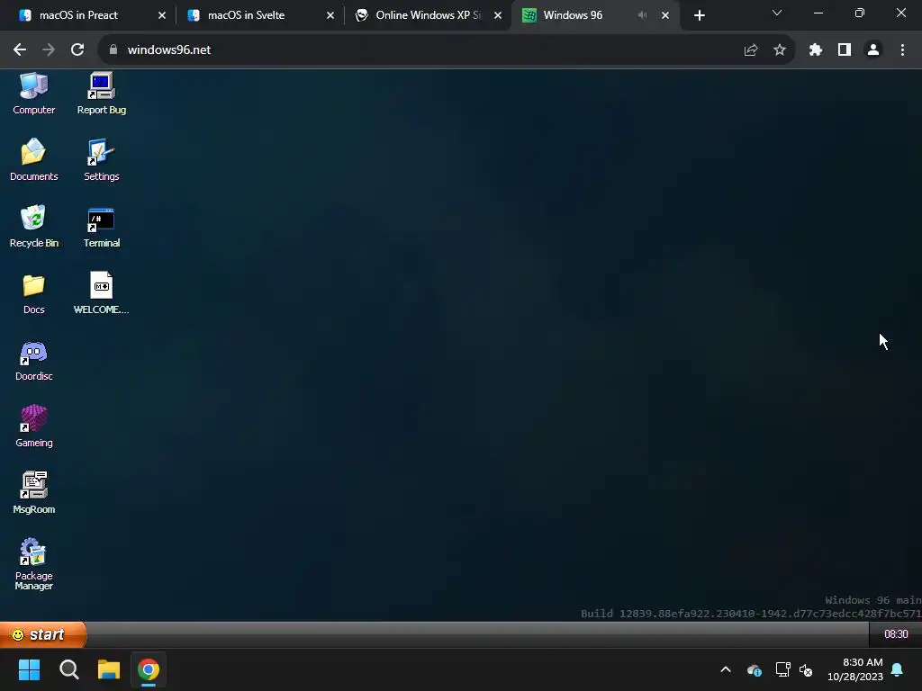This screenshot has height=691, width=922.
Task: Open Windows taskbar Search
Action: 68,669
